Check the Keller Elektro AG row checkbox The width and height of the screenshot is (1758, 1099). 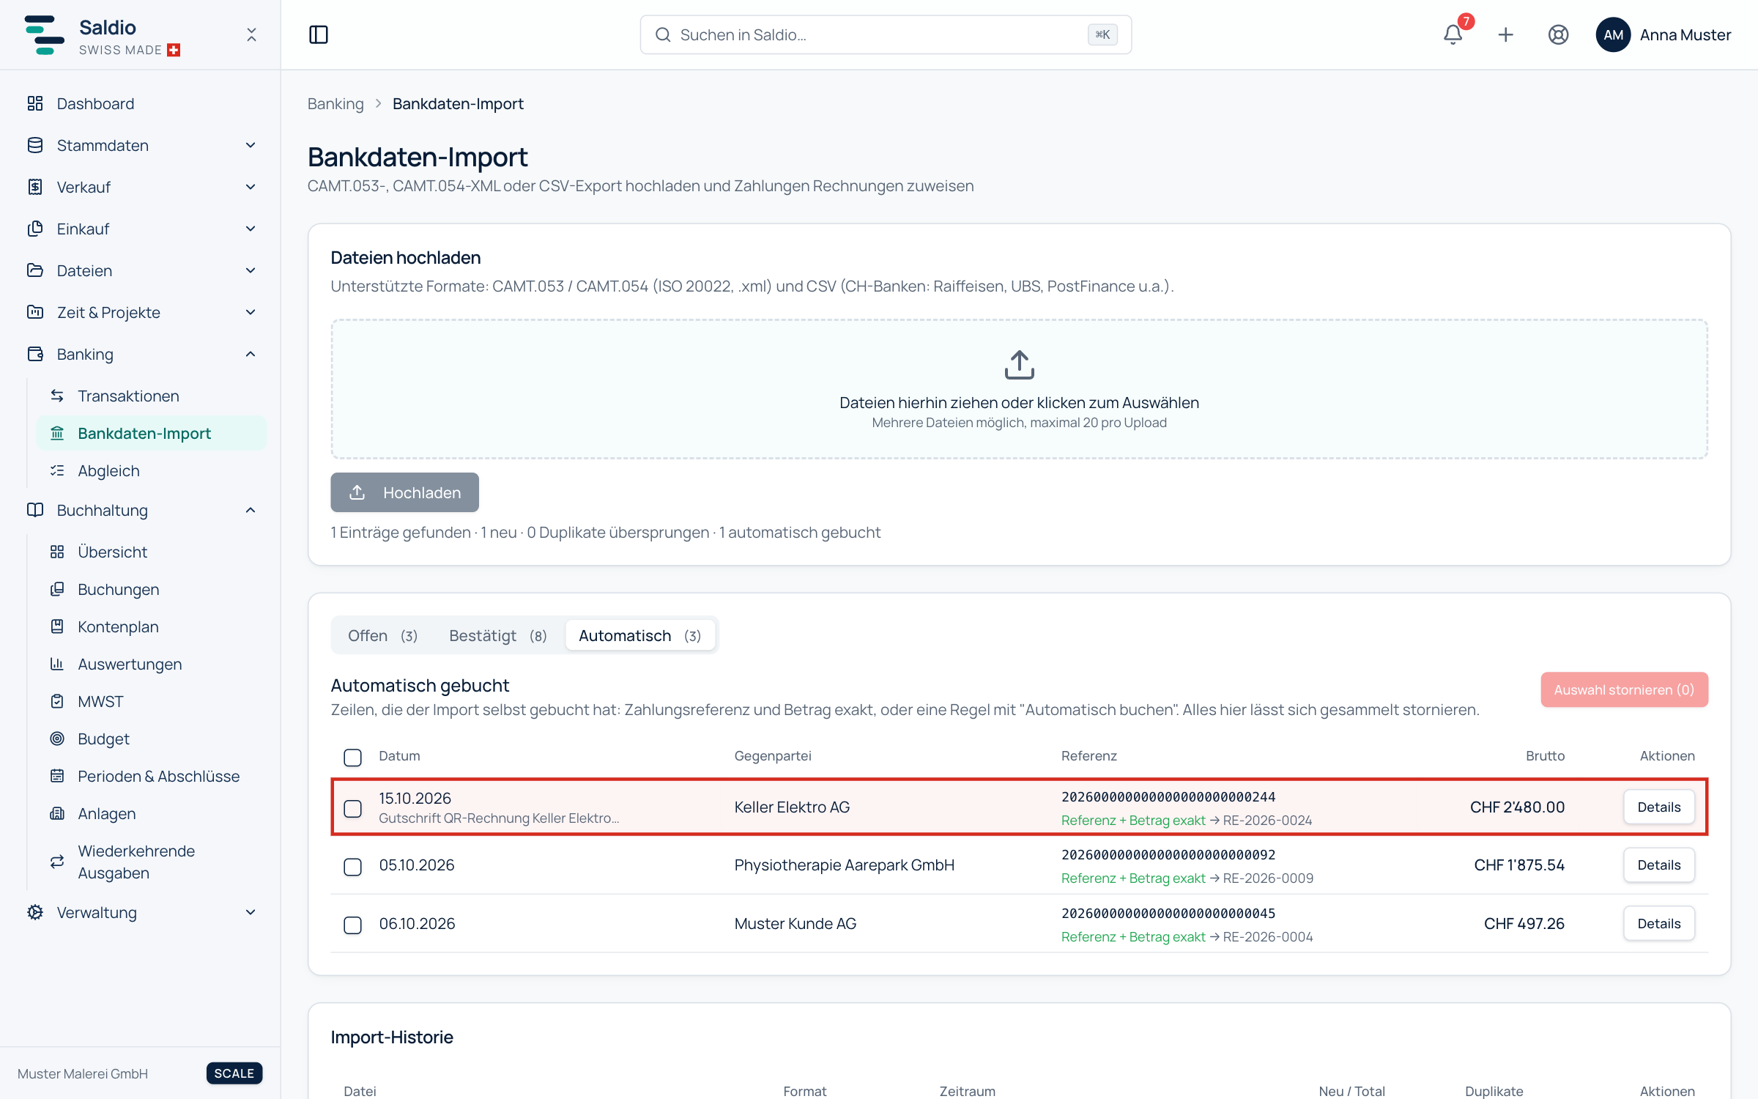pos(352,808)
